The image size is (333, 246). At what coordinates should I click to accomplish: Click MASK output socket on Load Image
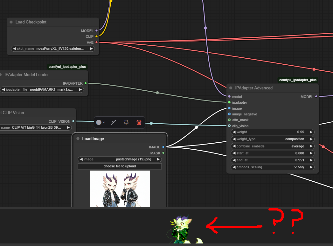(x=163, y=153)
